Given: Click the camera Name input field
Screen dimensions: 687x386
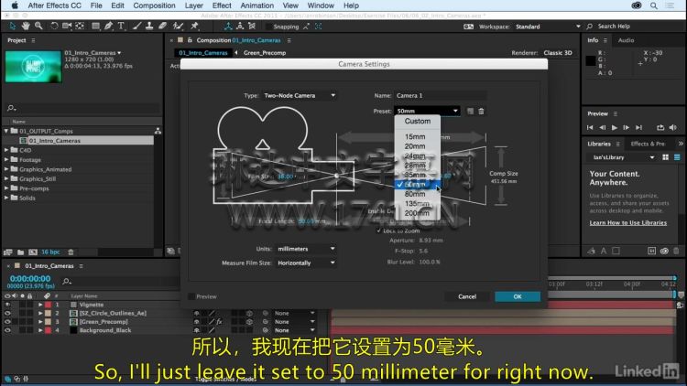Looking at the screenshot, I should pos(440,95).
